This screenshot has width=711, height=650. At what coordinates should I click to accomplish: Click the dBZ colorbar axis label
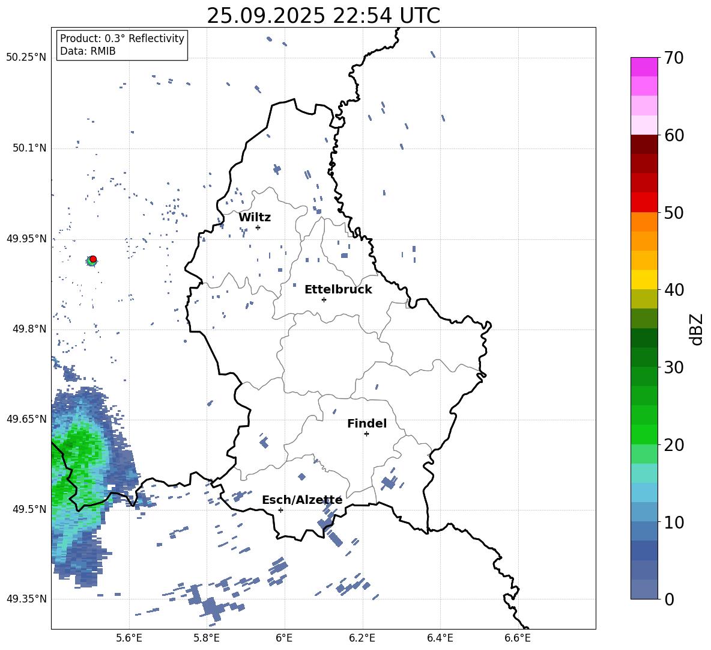(697, 329)
